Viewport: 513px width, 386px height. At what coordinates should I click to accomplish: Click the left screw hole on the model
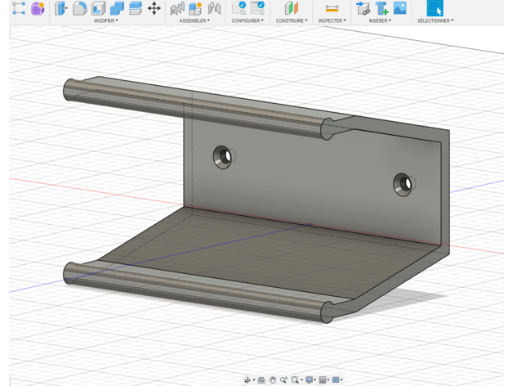(223, 155)
